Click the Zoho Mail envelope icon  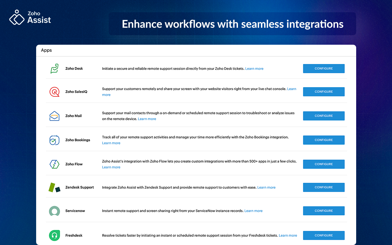click(54, 116)
